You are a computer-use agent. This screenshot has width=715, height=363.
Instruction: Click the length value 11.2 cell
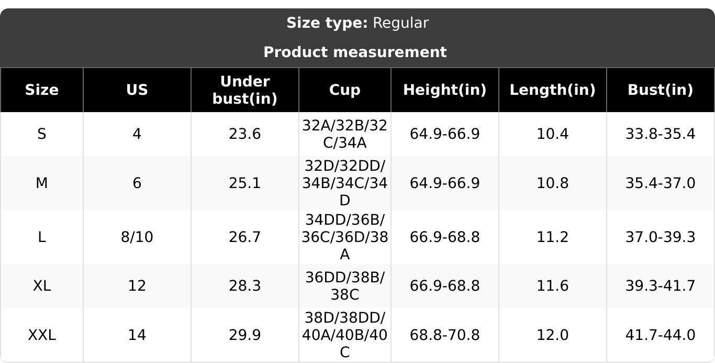(552, 237)
